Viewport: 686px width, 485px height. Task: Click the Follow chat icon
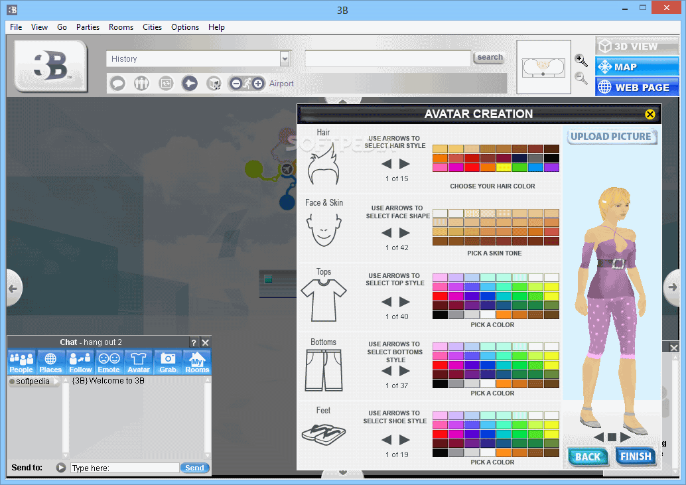coord(80,362)
